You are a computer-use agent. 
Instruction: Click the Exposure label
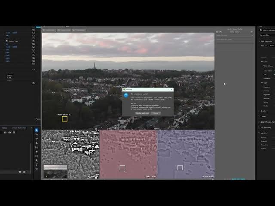(x=266, y=87)
